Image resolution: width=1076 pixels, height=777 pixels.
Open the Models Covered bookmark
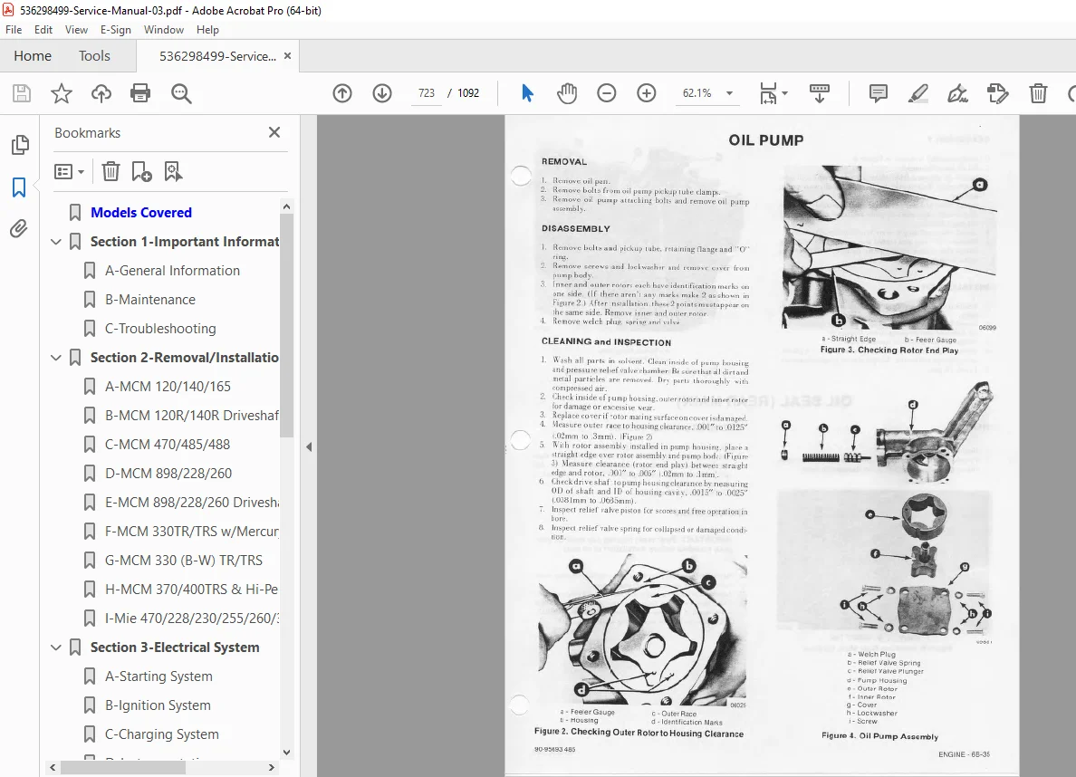tap(141, 213)
